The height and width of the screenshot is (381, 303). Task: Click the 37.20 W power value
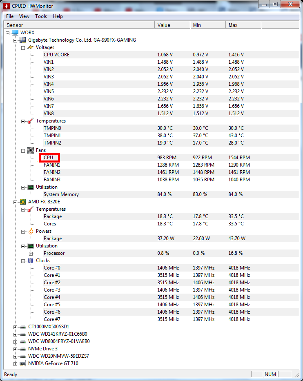tap(166, 238)
